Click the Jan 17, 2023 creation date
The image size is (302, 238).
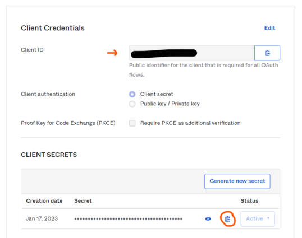click(42, 218)
